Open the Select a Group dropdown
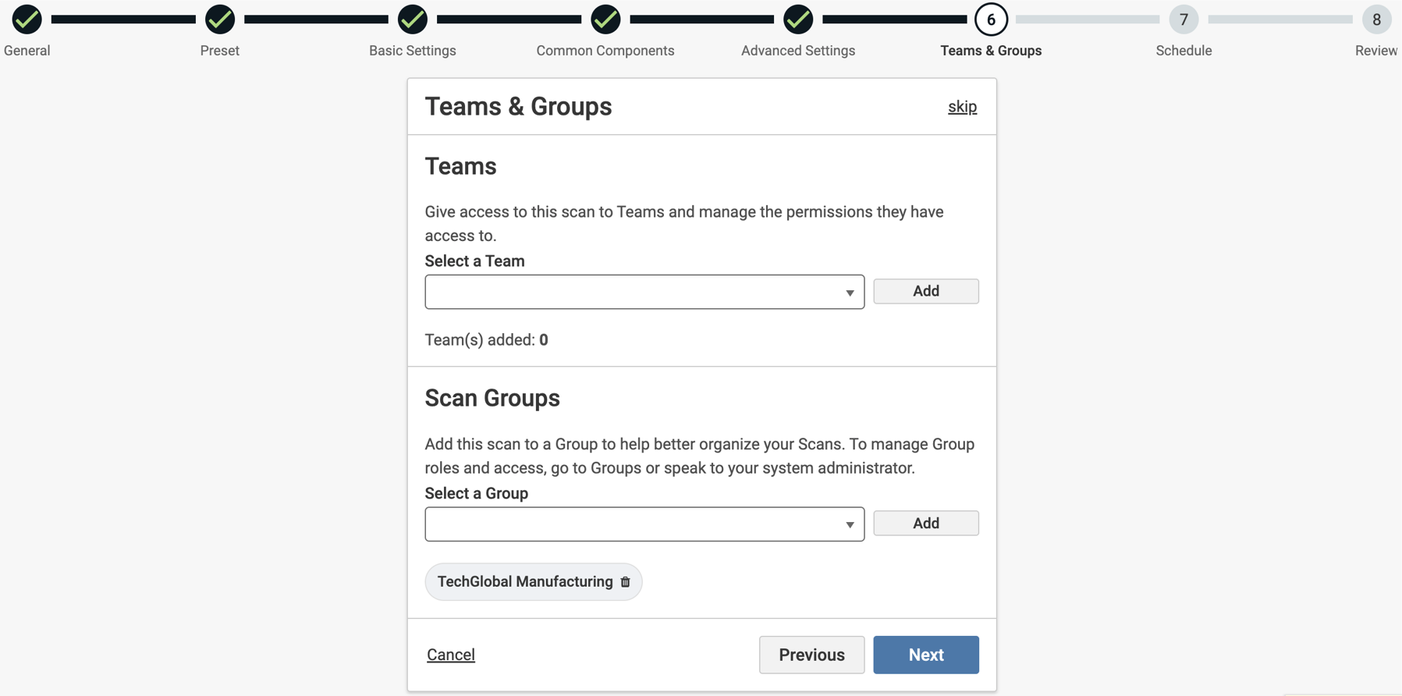Image resolution: width=1402 pixels, height=696 pixels. coord(632,524)
